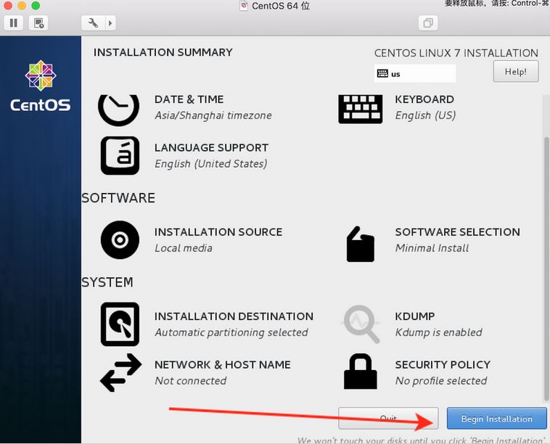Click Network & Host Name arrows icon
Screen dimensions: 550x444
click(120, 372)
